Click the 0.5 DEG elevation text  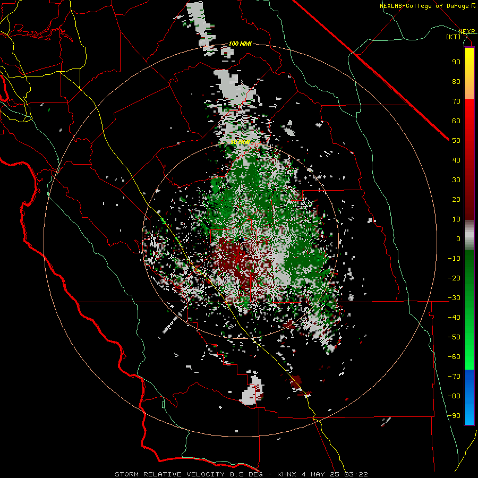pos(247,474)
